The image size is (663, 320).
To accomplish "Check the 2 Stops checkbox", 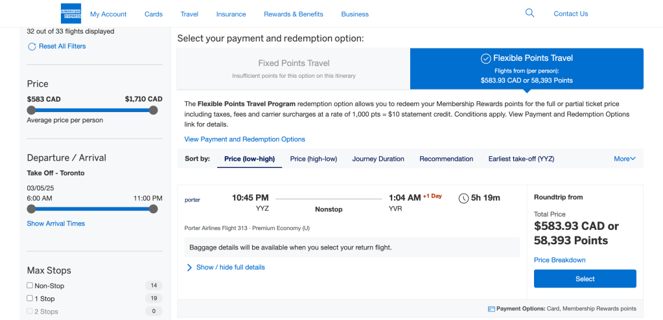I will (30, 312).
